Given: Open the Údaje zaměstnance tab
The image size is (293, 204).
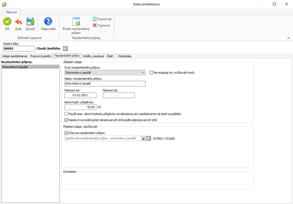Looking at the screenshot, I should click(15, 56).
